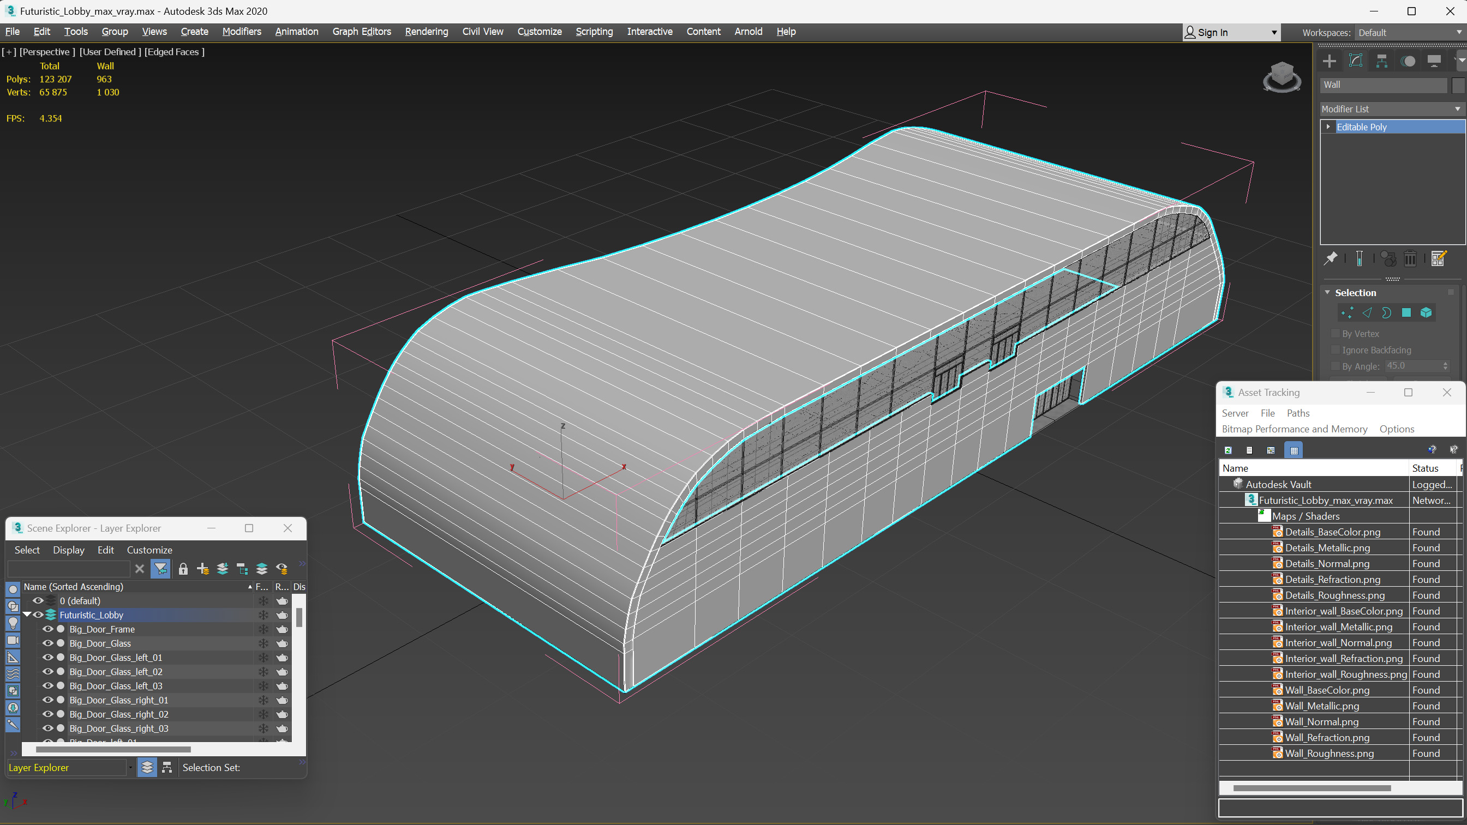Toggle visibility of Futuristic_Lobby layer
This screenshot has height=825, width=1467.
click(x=38, y=615)
